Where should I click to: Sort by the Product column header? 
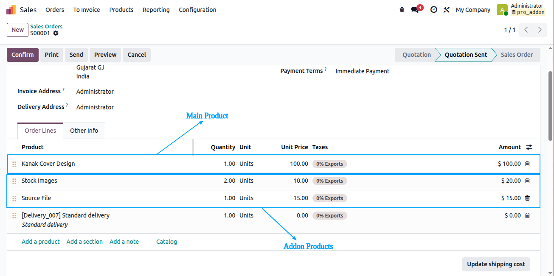point(33,147)
